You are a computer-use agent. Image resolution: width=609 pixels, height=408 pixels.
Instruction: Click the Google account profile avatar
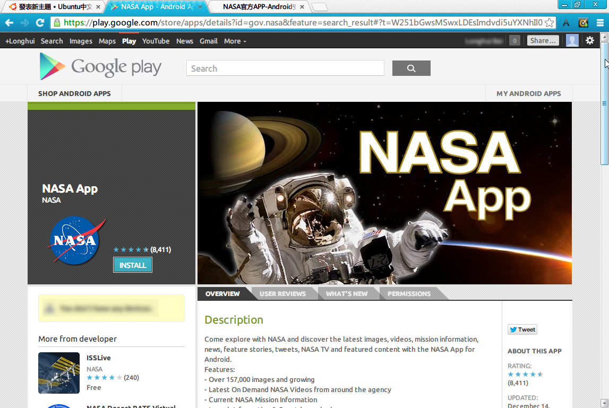point(572,40)
